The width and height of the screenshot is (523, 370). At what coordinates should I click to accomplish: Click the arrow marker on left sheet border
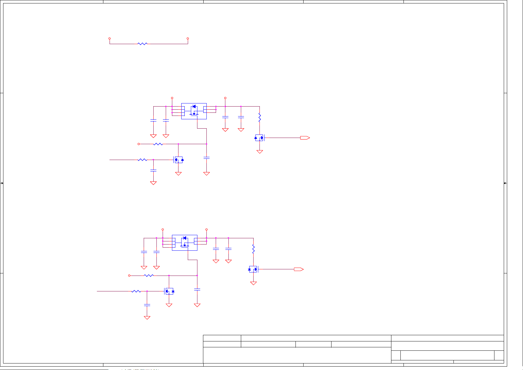tap(2, 183)
